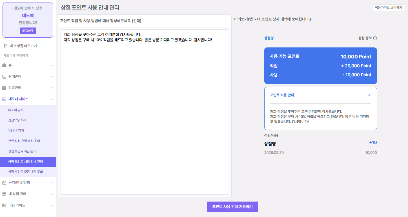Click the 공지/리뷰/문의 clipboard icon
This screenshot has height=217, width=408.
tap(4, 182)
